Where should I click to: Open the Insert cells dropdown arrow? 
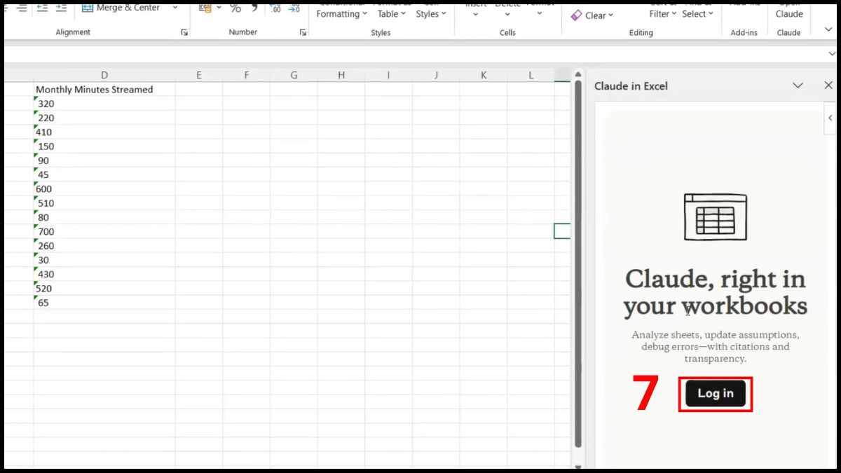click(x=476, y=13)
